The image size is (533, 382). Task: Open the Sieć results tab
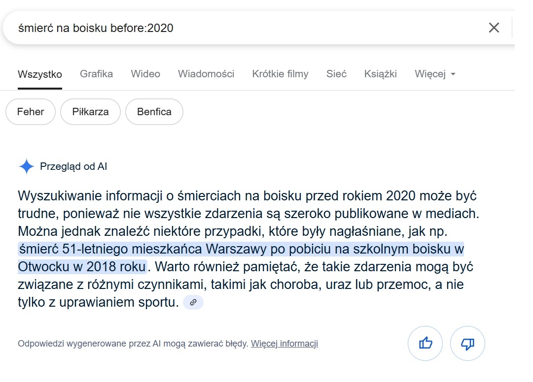(336, 74)
